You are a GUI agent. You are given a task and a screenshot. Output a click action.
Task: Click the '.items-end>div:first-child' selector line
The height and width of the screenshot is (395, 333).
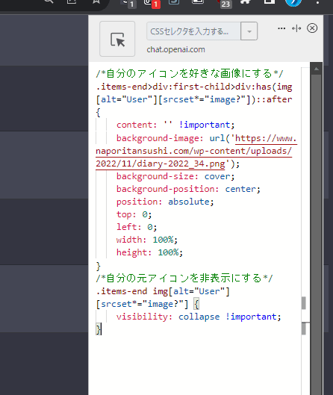point(194,87)
